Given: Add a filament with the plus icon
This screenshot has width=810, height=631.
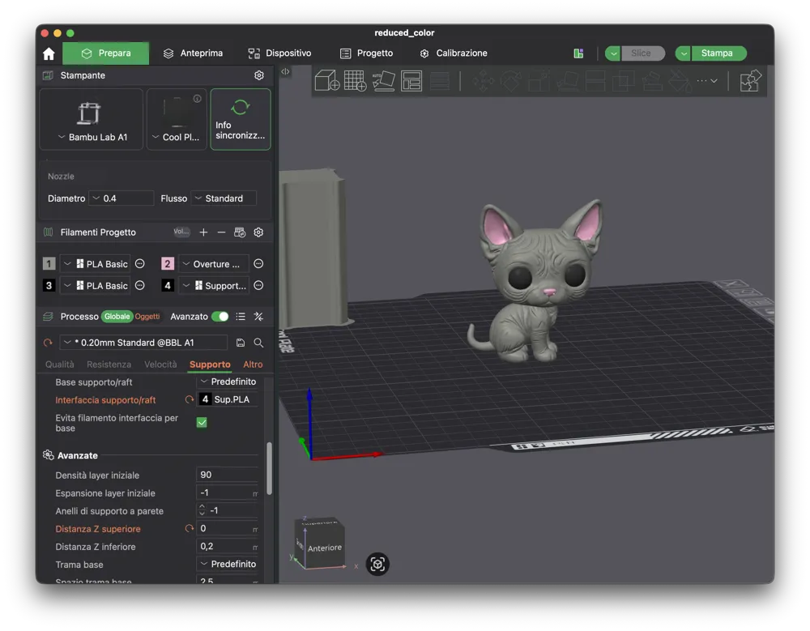Looking at the screenshot, I should (x=203, y=232).
